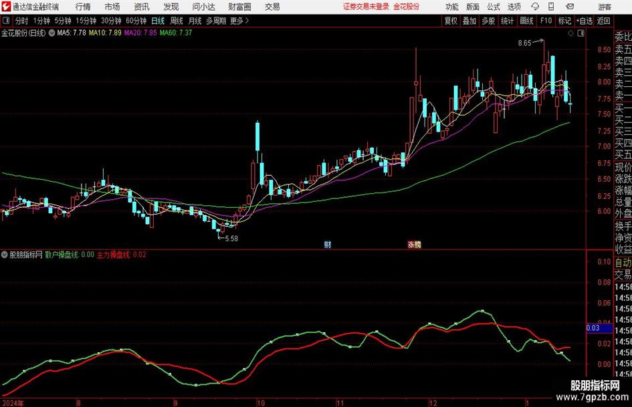The height and width of the screenshot is (407, 632).
Task: Switch to 15分钟 period
Action: [x=86, y=21]
